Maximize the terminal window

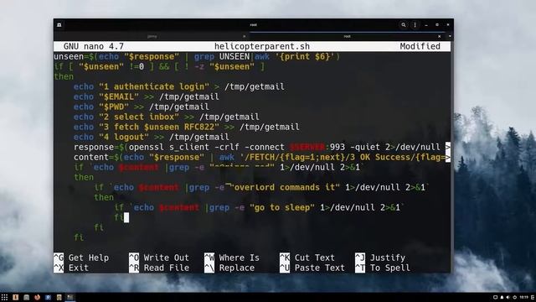tap(437, 25)
